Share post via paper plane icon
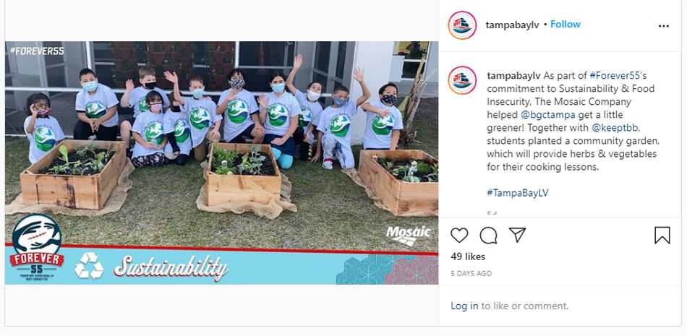 tap(517, 235)
